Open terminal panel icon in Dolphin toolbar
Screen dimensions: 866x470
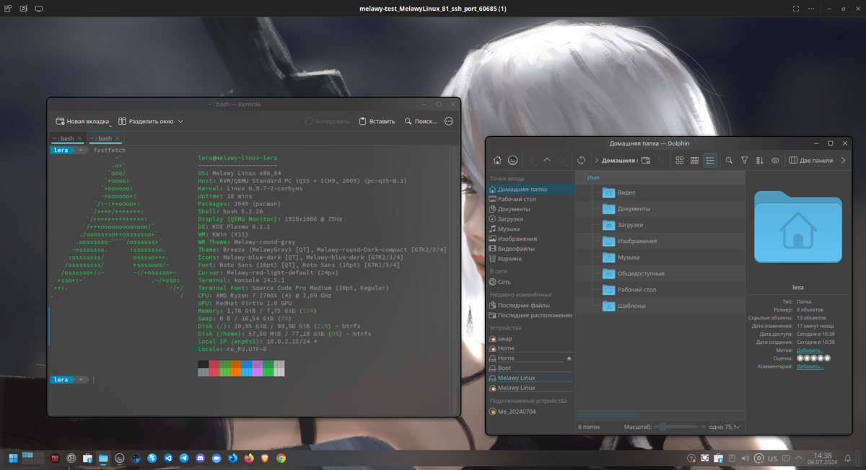click(x=513, y=161)
